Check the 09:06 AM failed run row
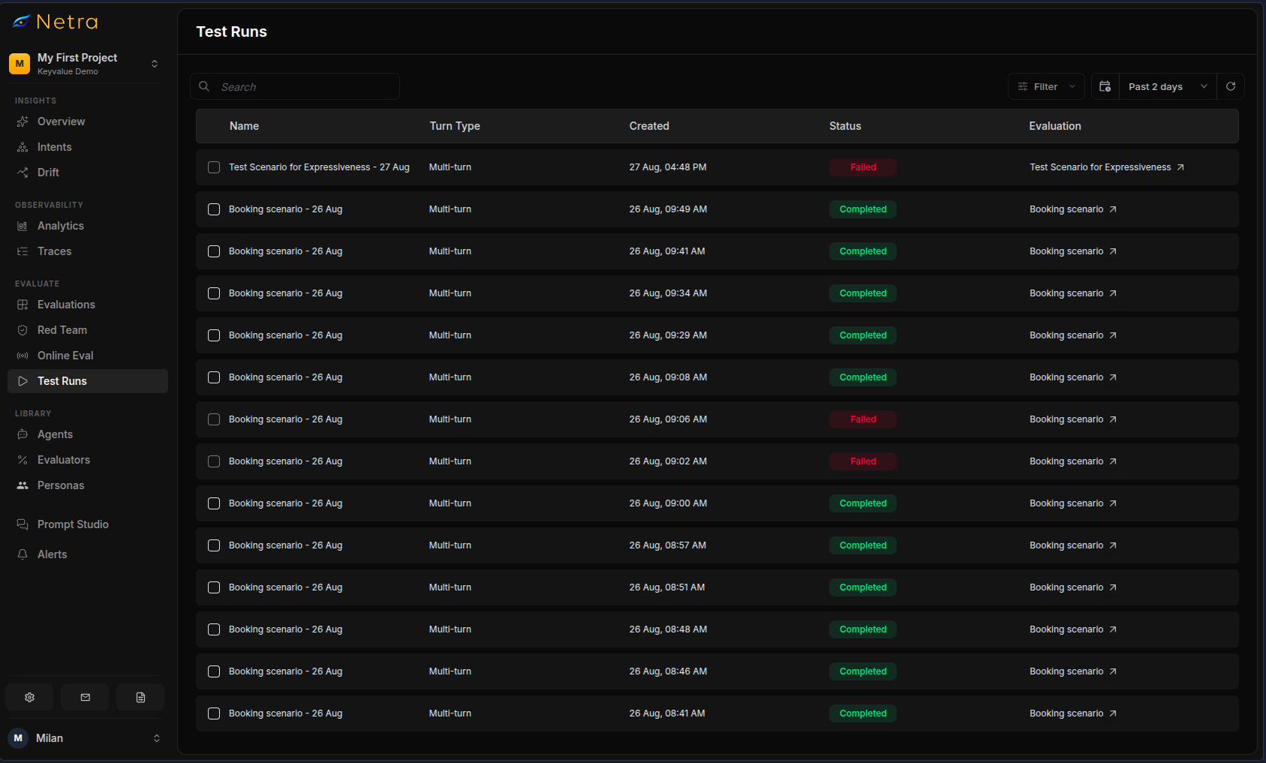 pos(214,419)
